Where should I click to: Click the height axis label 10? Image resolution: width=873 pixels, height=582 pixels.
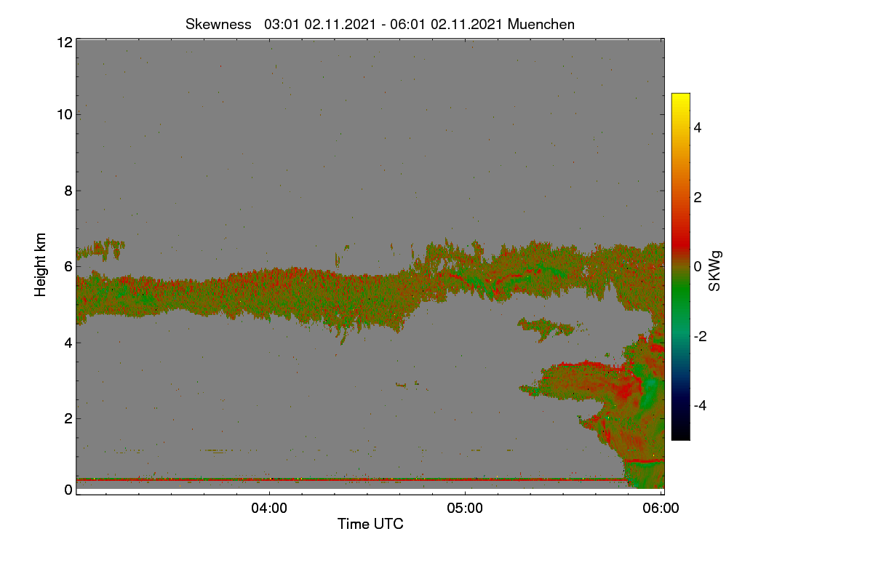[x=64, y=115]
